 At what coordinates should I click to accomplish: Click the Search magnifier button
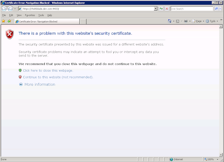pyautogui.click(x=216, y=8)
